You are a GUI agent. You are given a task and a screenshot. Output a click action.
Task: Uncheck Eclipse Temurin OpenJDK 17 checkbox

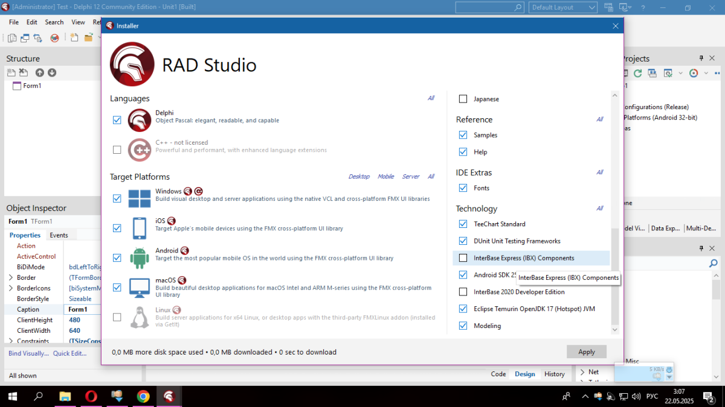463,309
